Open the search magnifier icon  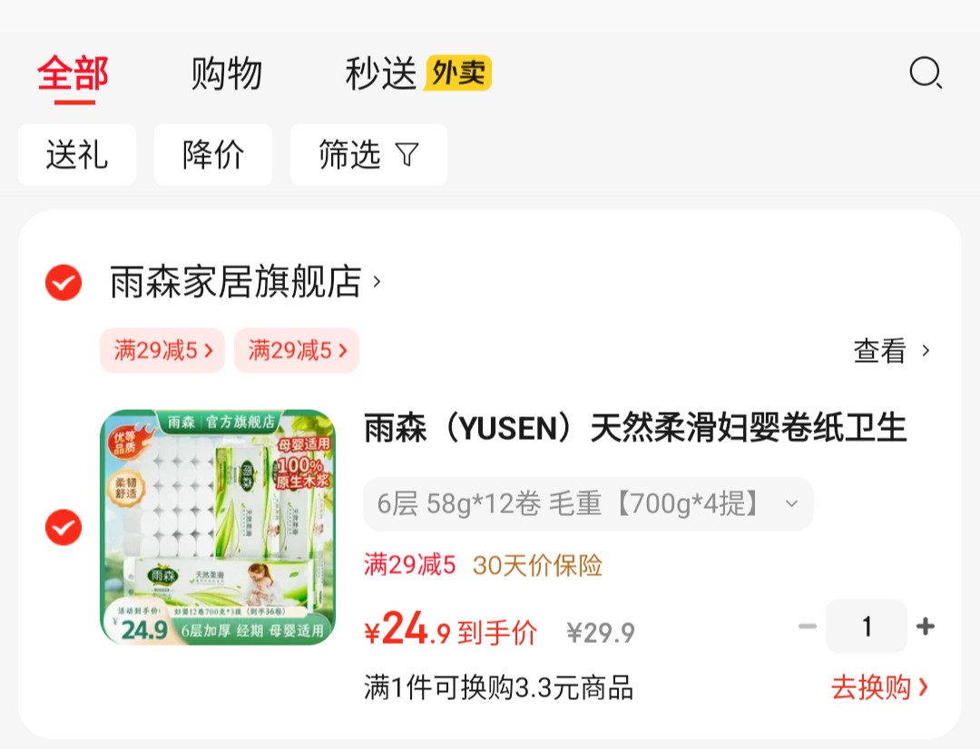point(926,73)
